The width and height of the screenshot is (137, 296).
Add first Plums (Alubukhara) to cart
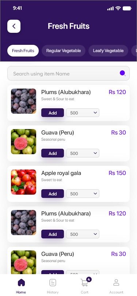point(53,113)
